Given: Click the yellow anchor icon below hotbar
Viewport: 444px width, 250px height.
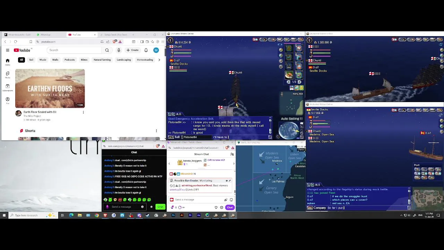Looking at the screenshot, I should coord(301,88).
